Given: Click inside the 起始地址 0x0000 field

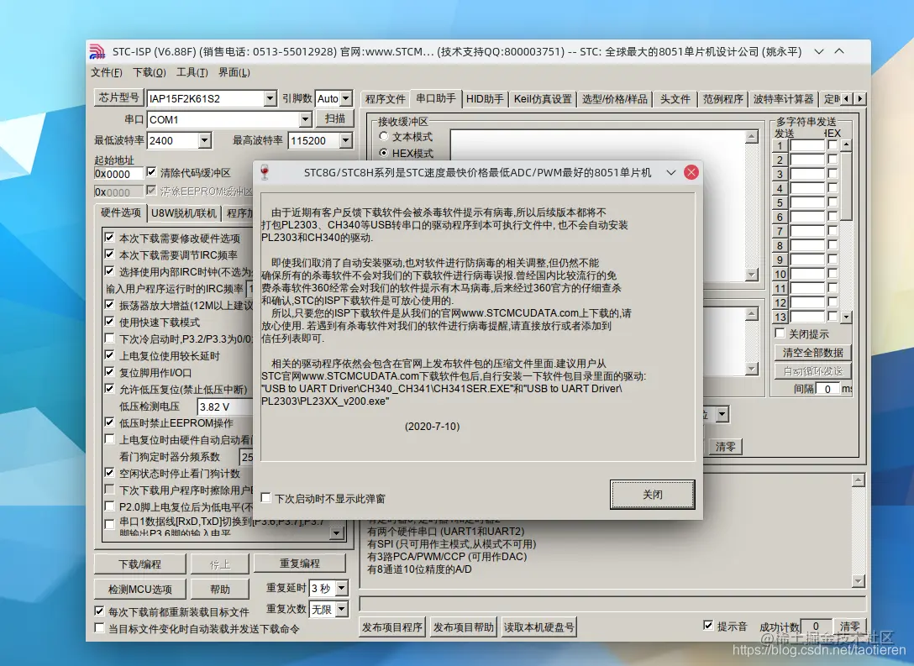Looking at the screenshot, I should click(118, 174).
